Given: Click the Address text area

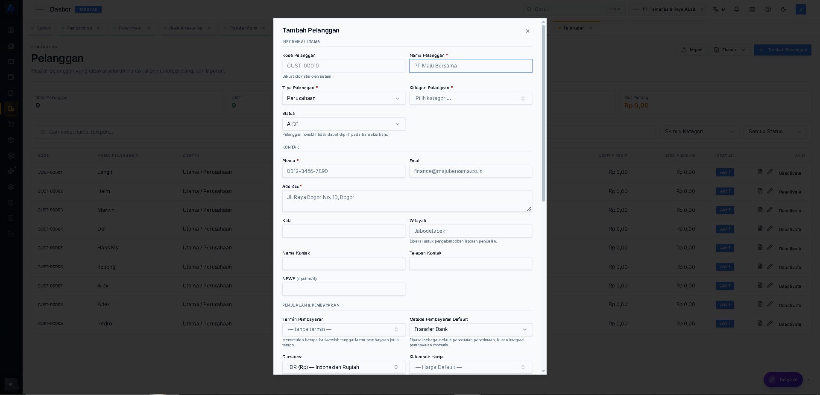Looking at the screenshot, I should [x=407, y=201].
